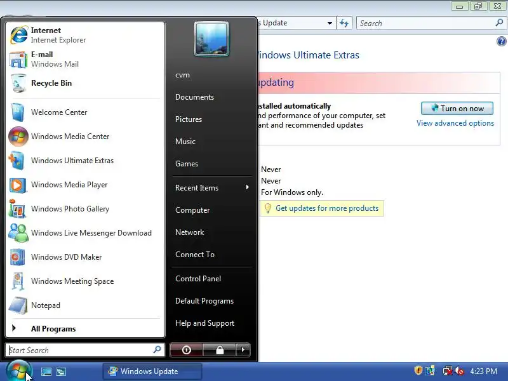Expand shutdown options arrow
Viewport: 508px width, 381px height.
(x=243, y=350)
